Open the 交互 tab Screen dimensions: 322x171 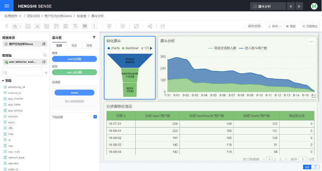pos(89,46)
